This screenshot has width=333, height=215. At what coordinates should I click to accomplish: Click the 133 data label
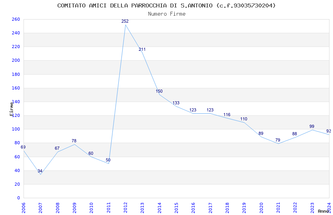point(176,103)
